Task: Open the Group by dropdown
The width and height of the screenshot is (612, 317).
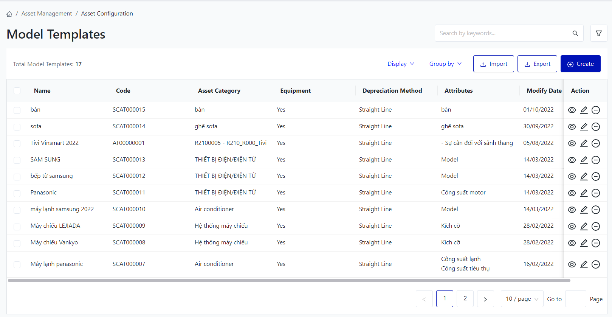Action: pos(445,64)
